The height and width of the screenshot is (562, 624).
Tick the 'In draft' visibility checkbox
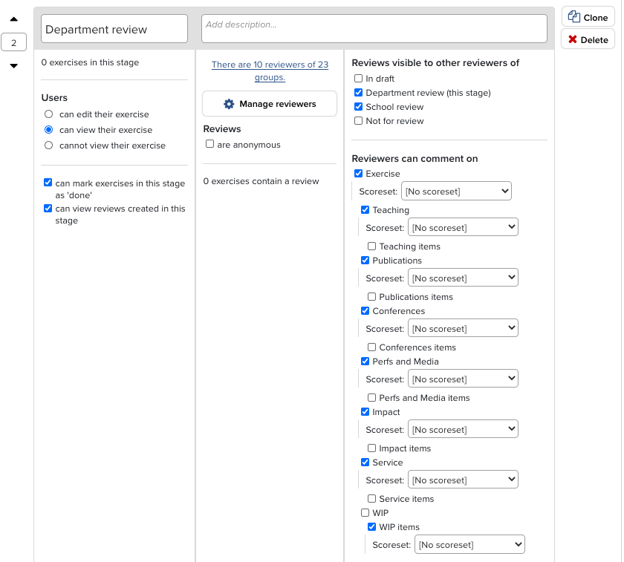(x=359, y=79)
